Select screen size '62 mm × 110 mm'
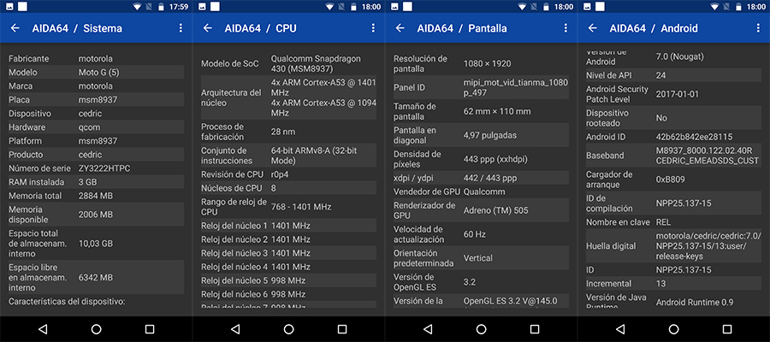Viewport: 770px width, 342px height. (497, 111)
